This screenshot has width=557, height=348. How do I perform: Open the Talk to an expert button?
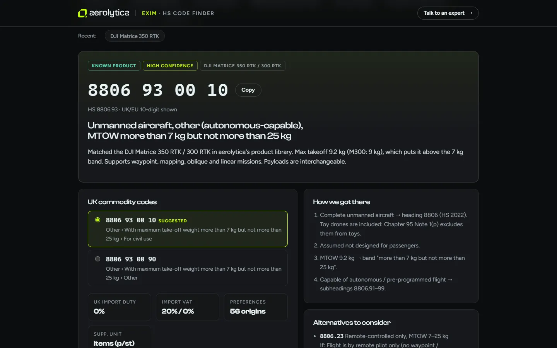coord(448,13)
